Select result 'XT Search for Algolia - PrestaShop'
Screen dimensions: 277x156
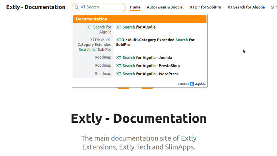pos(148,66)
